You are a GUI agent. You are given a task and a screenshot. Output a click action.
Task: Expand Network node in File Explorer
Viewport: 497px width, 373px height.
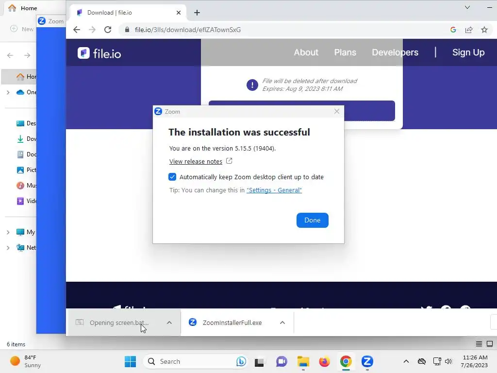tap(8, 248)
